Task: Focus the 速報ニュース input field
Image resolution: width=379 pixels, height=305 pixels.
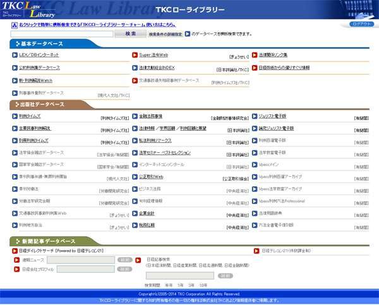Action: [x=81, y=260]
